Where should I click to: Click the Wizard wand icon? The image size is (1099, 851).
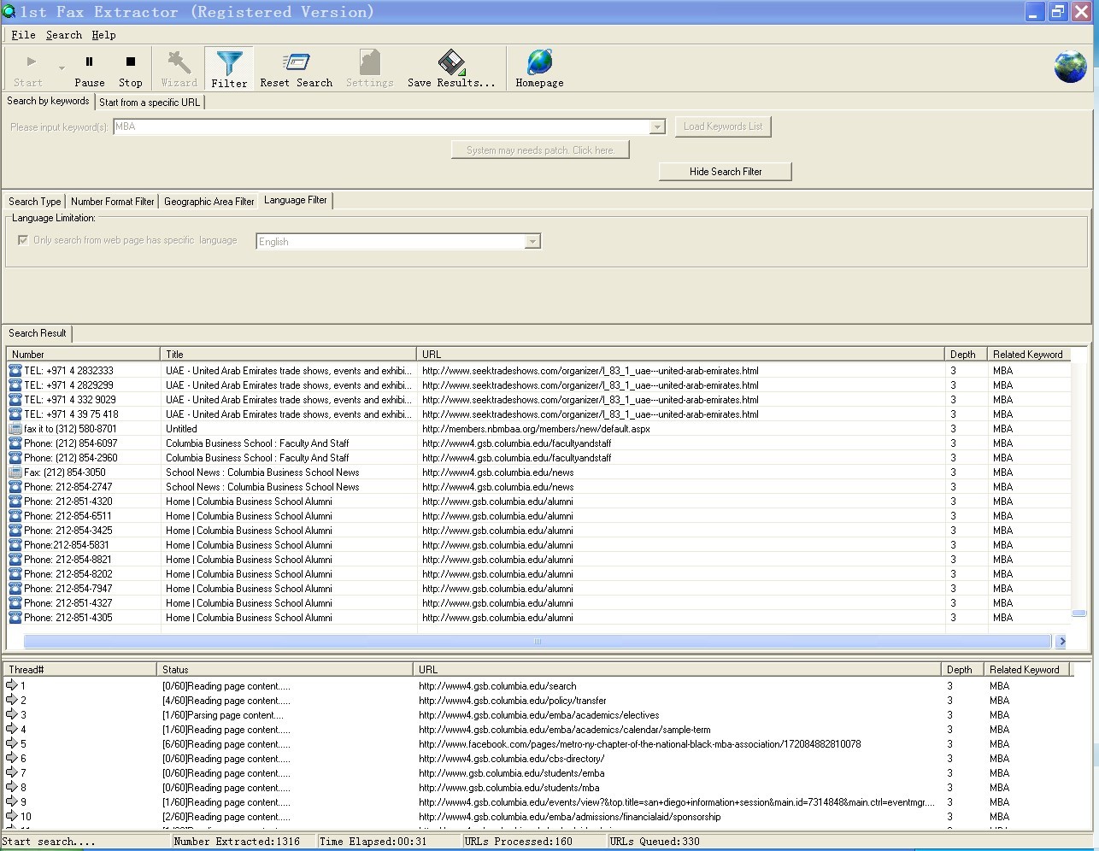[179, 62]
